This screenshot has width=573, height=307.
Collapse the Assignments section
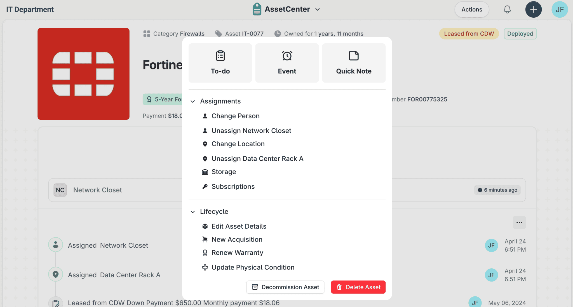coord(193,101)
